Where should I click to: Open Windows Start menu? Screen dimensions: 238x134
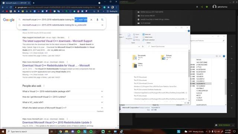[x=3, y=131]
